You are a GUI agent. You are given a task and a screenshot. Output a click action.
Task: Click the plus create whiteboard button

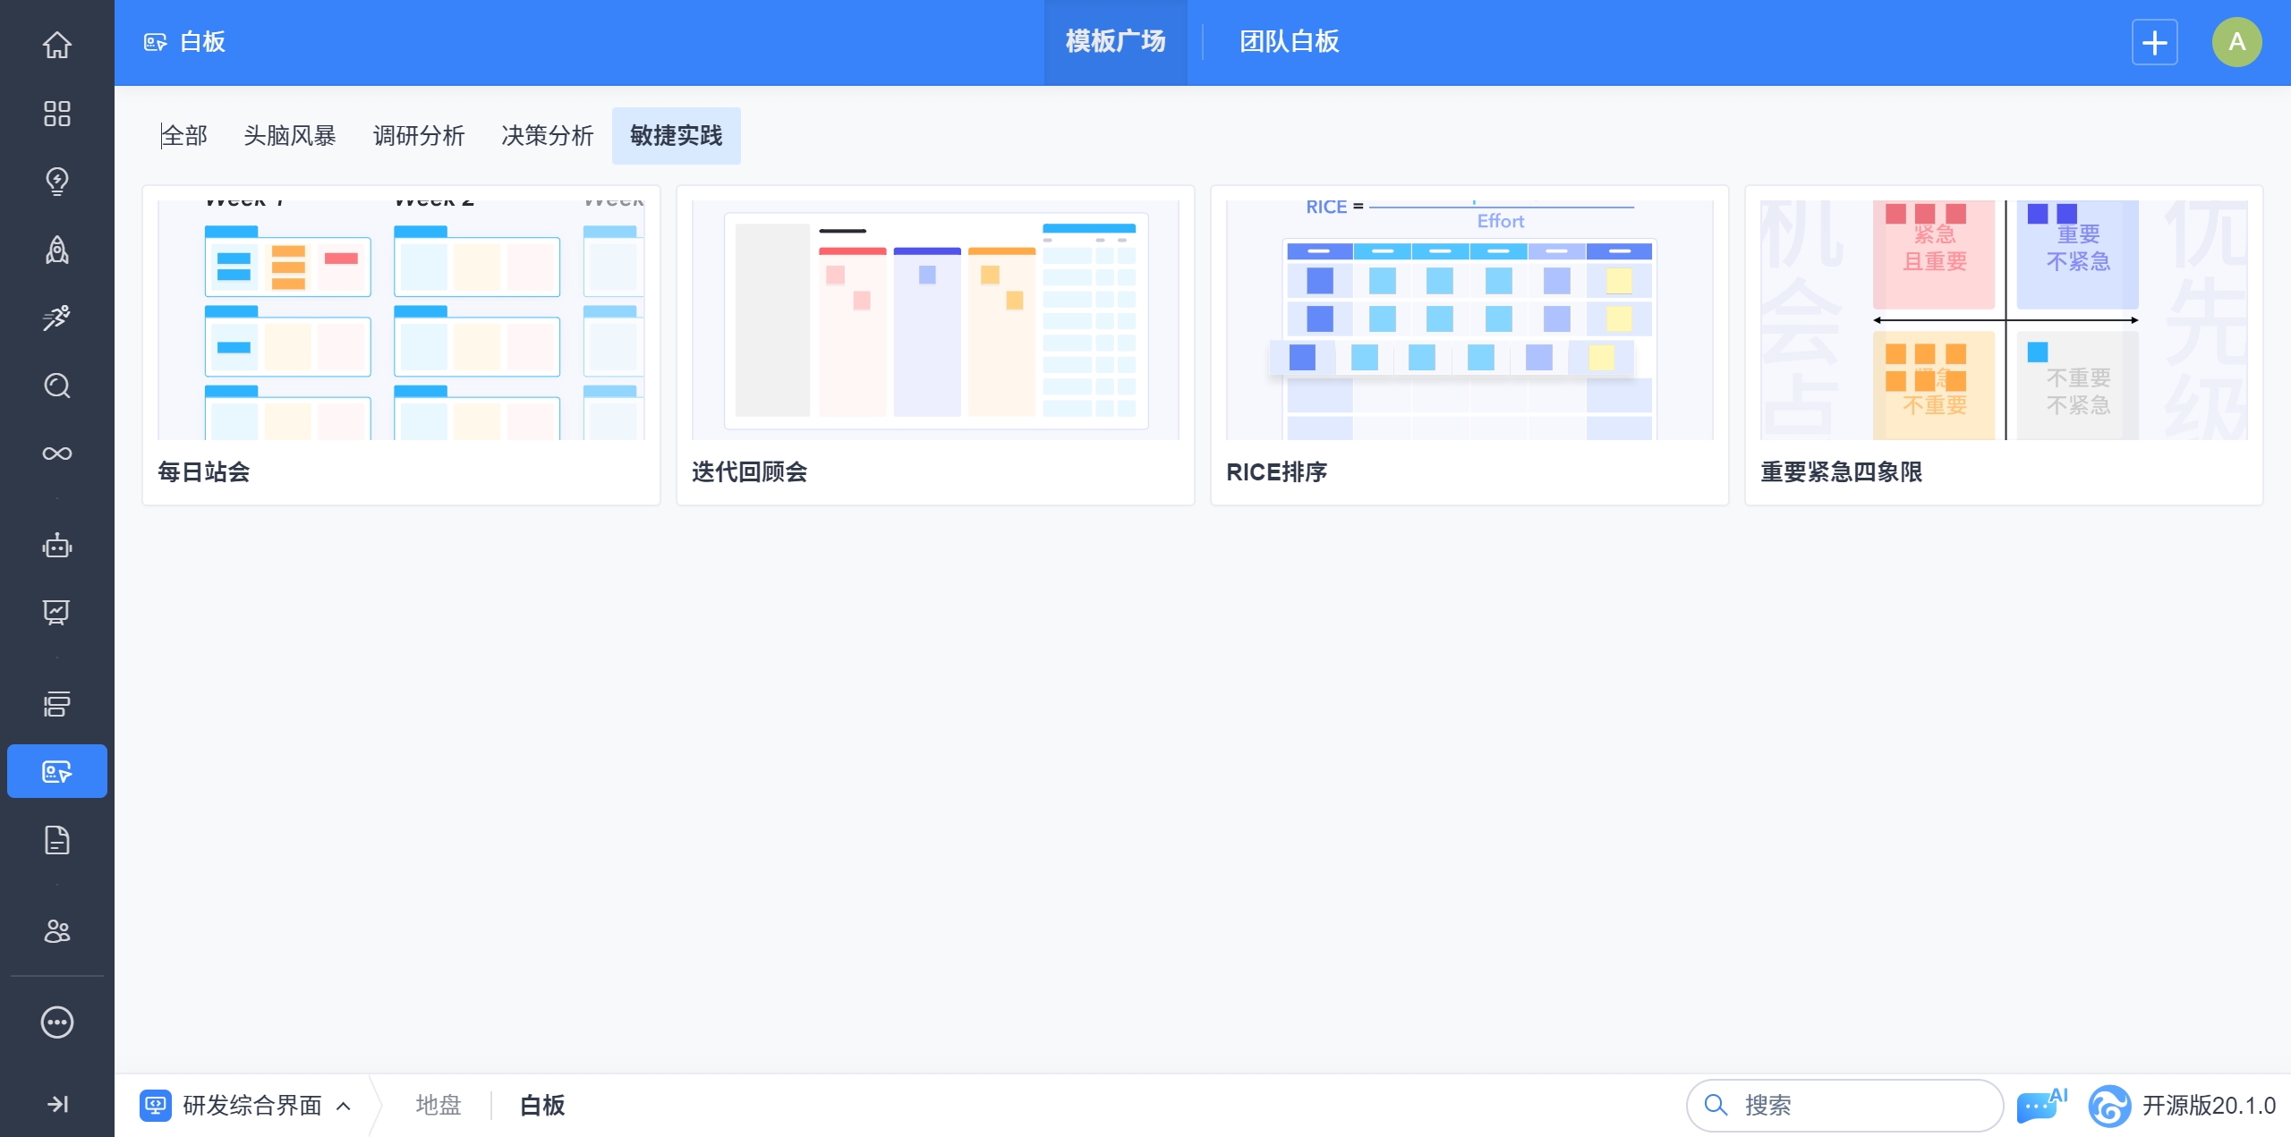2154,42
